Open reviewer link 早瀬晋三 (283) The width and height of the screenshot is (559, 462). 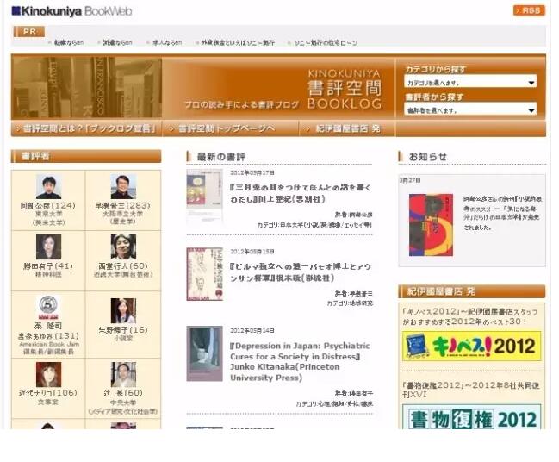123,205
